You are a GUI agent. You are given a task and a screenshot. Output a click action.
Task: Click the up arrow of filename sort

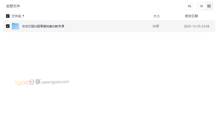23,15
